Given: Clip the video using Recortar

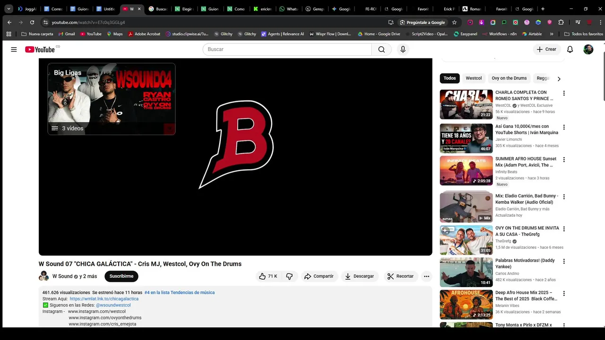Looking at the screenshot, I should [x=400, y=276].
